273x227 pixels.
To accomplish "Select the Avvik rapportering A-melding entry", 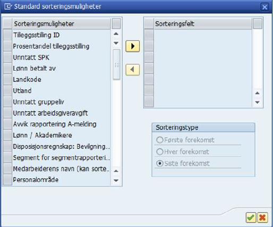I will pos(61,124).
